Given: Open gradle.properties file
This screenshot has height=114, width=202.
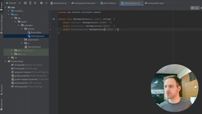Looking at the screenshot, I should pyautogui.click(x=30, y=76).
